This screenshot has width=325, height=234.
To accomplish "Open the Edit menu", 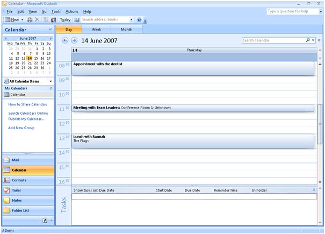I will pyautogui.click(x=20, y=11).
